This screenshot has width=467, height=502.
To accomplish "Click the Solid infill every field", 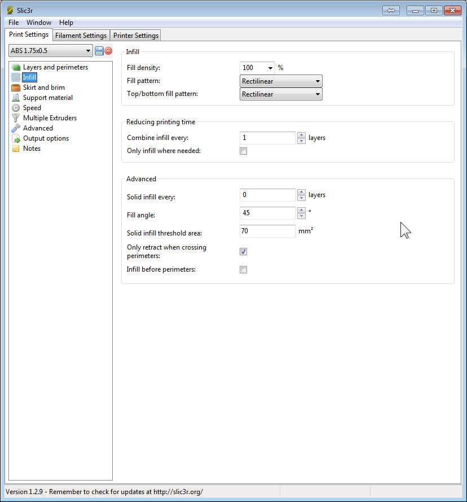I will click(x=268, y=195).
